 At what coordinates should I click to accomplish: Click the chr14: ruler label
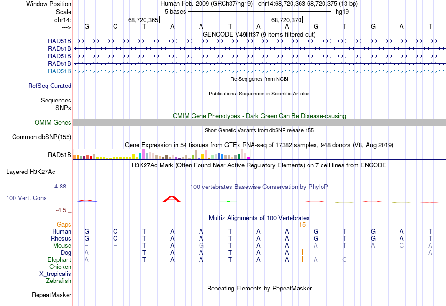[x=62, y=20]
